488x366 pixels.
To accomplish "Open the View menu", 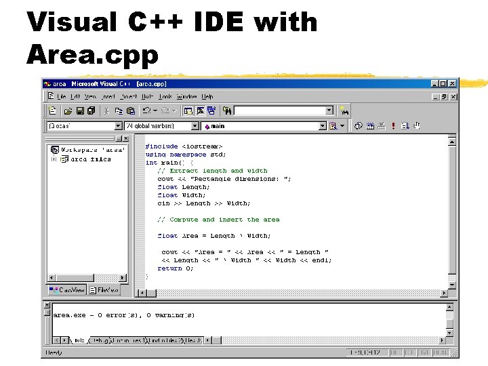I will point(90,96).
